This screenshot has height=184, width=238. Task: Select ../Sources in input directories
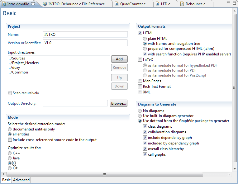click(x=17, y=58)
